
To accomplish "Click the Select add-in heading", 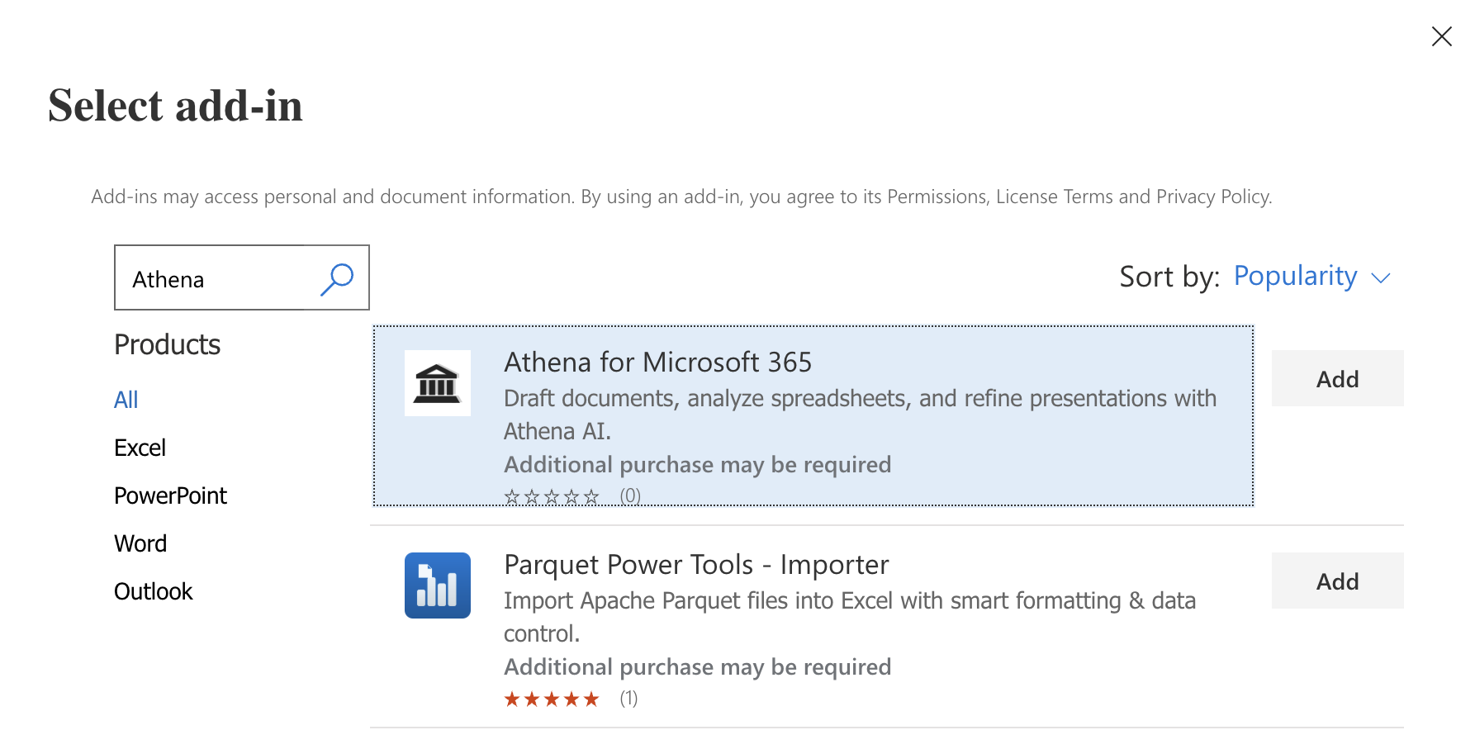I will [x=175, y=106].
